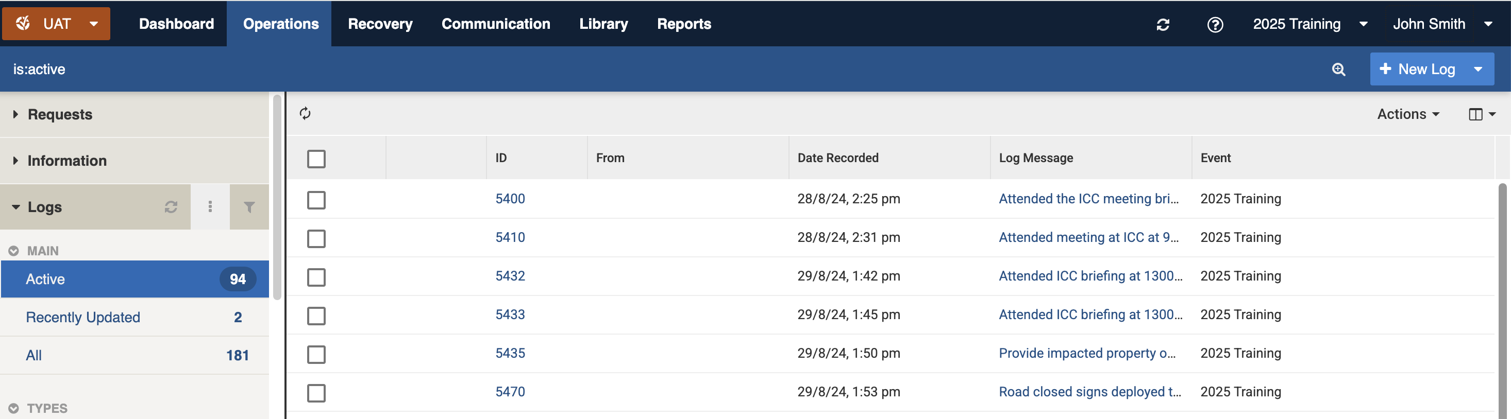This screenshot has width=1511, height=419.
Task: Open the column layout chooser icon
Action: point(1481,114)
